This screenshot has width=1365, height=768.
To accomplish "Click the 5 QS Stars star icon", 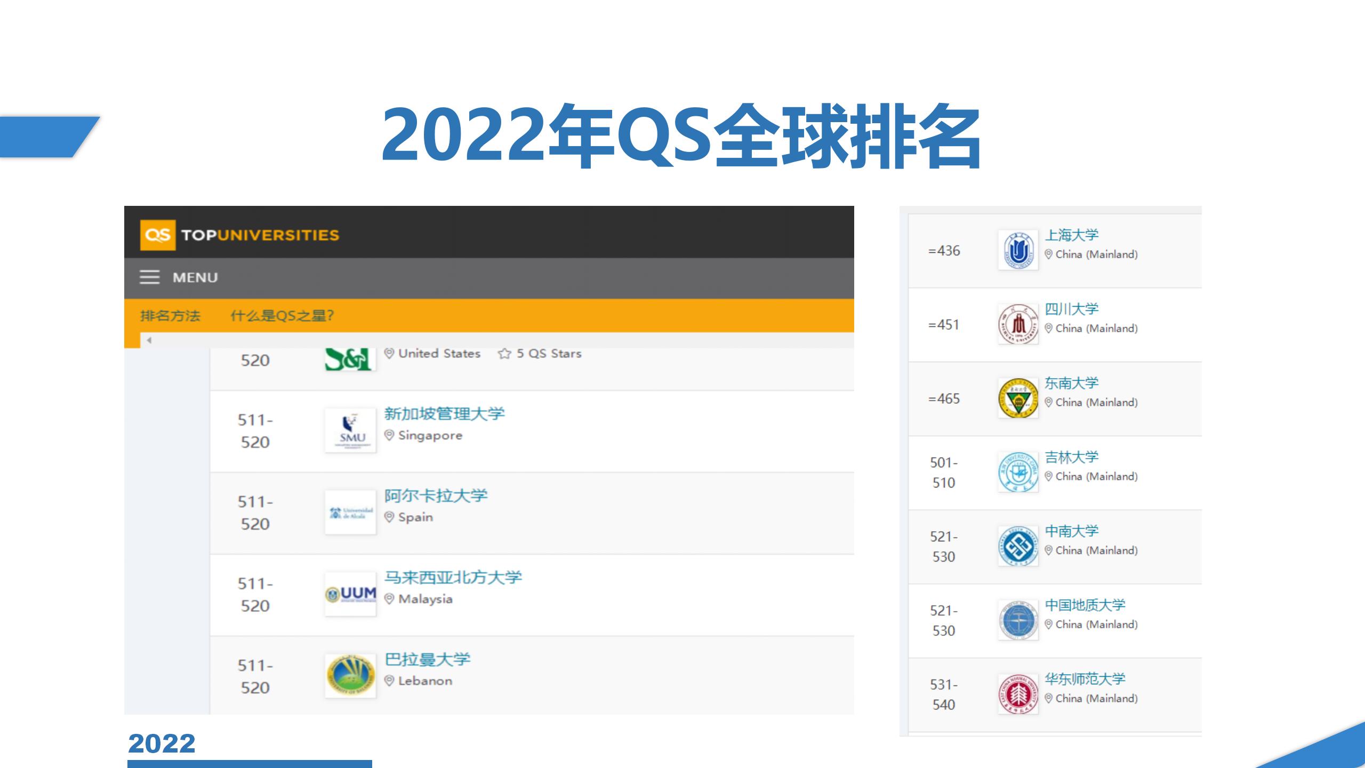I will pyautogui.click(x=504, y=354).
